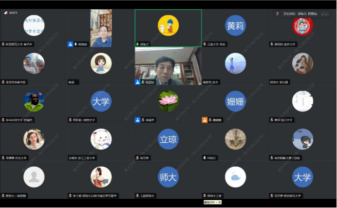Click the blue whale avatar
The width and height of the screenshot is (337, 208).
click(x=235, y=177)
